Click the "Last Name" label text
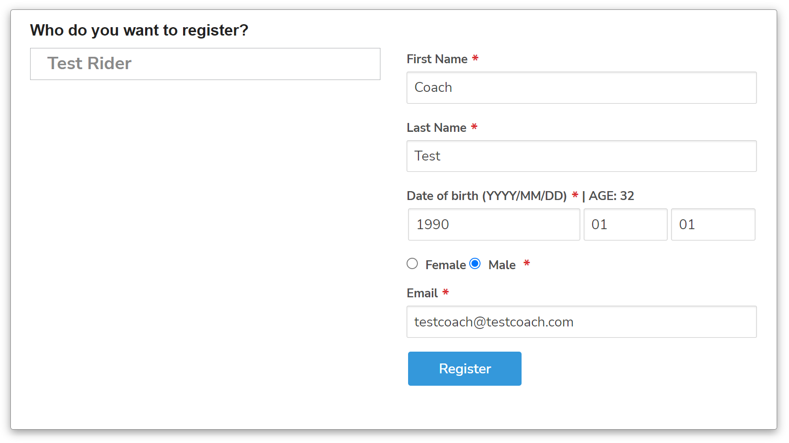The height and width of the screenshot is (443, 789). (436, 128)
